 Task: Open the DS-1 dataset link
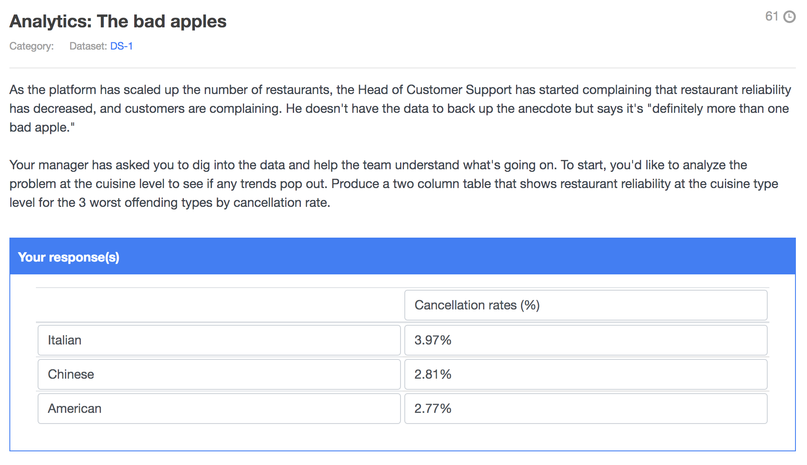click(x=121, y=46)
